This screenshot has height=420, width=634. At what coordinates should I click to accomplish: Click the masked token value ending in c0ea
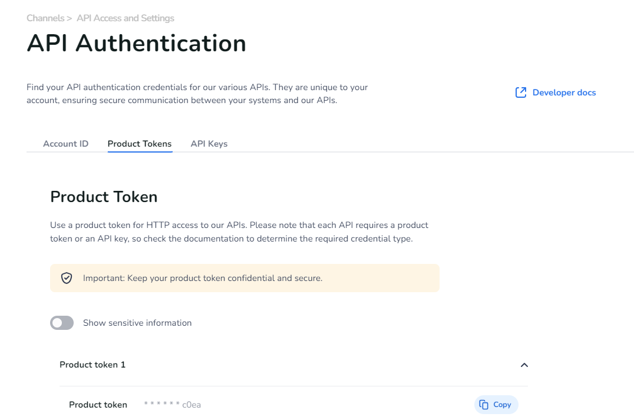(x=173, y=405)
